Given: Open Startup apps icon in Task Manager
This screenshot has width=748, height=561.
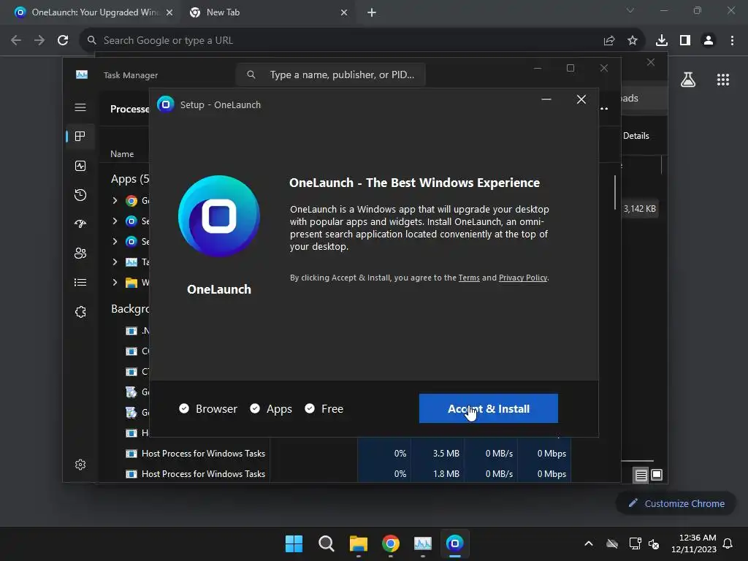Looking at the screenshot, I should (x=80, y=224).
